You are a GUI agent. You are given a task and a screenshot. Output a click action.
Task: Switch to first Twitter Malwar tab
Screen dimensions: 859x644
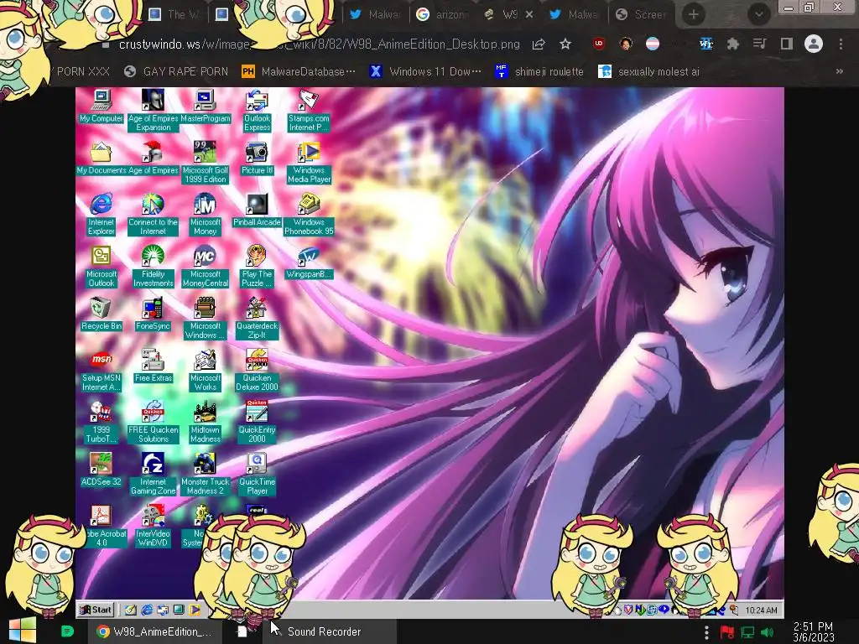click(375, 14)
